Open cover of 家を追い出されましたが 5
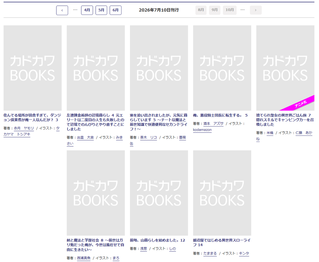This screenshot has width=319, height=262. click(x=159, y=68)
